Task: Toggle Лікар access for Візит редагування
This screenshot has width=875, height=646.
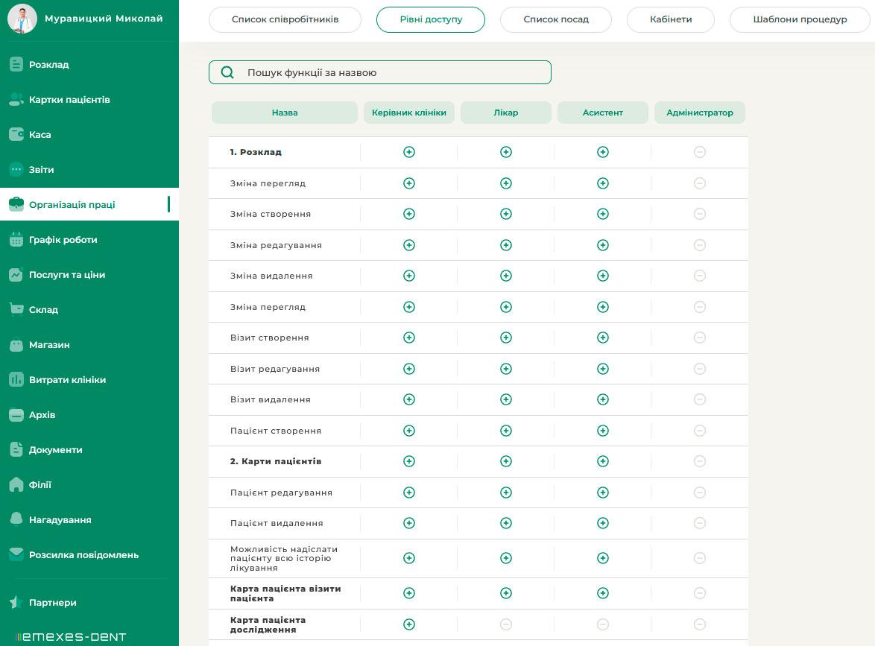Action: point(506,369)
